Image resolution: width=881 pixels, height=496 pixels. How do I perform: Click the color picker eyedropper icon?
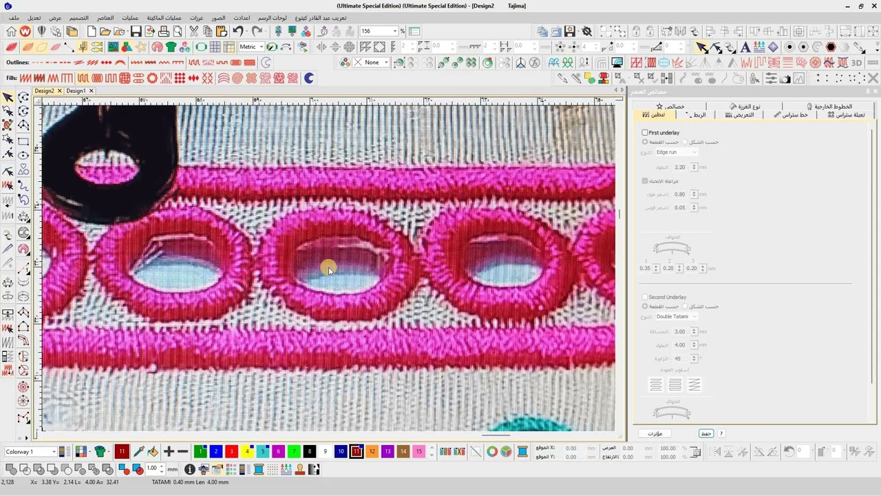(x=138, y=452)
